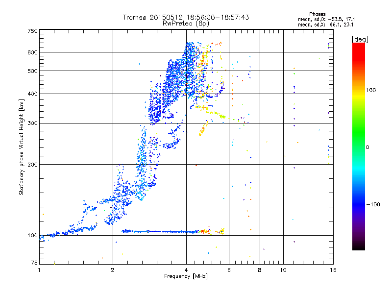Click the x-axis tick label '16'
This screenshot has width=392, height=294.
[333, 270]
